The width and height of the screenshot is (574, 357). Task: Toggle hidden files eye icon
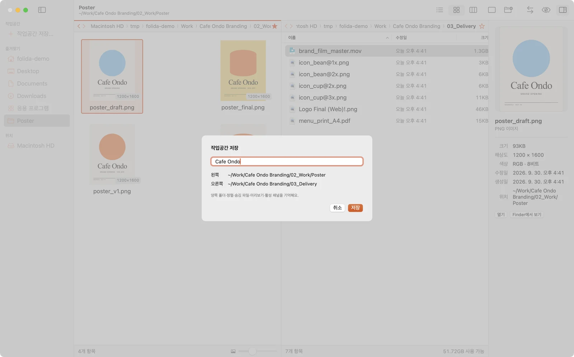coord(546,10)
